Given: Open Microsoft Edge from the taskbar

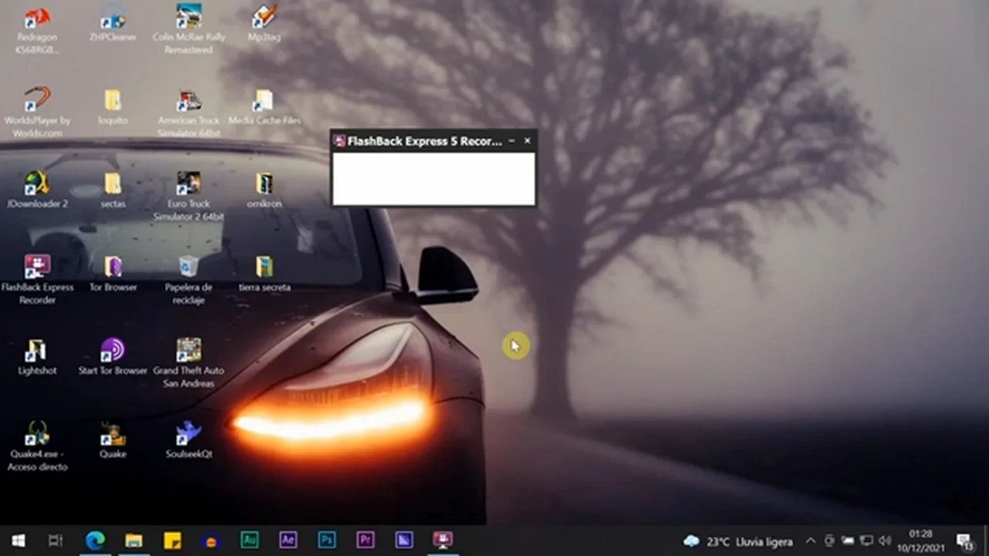Looking at the screenshot, I should (95, 540).
